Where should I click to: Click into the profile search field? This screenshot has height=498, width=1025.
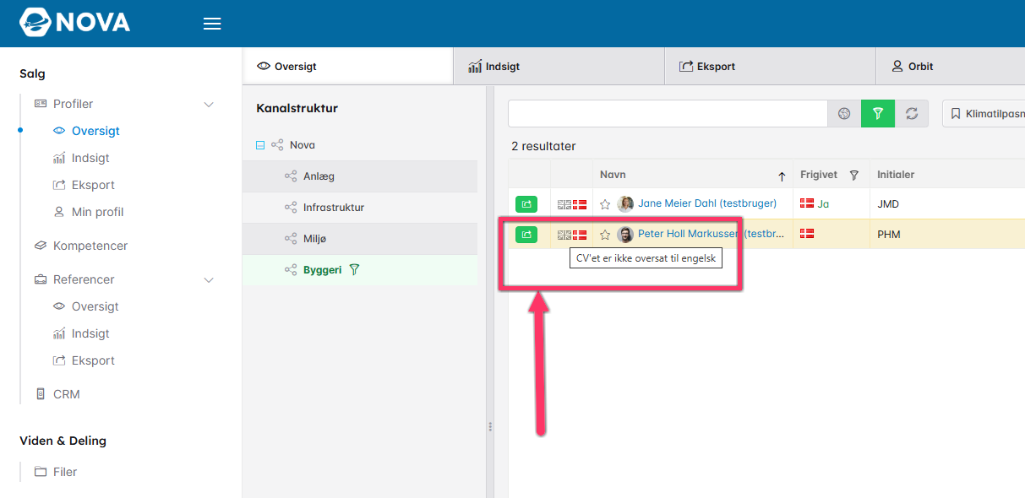pos(668,113)
